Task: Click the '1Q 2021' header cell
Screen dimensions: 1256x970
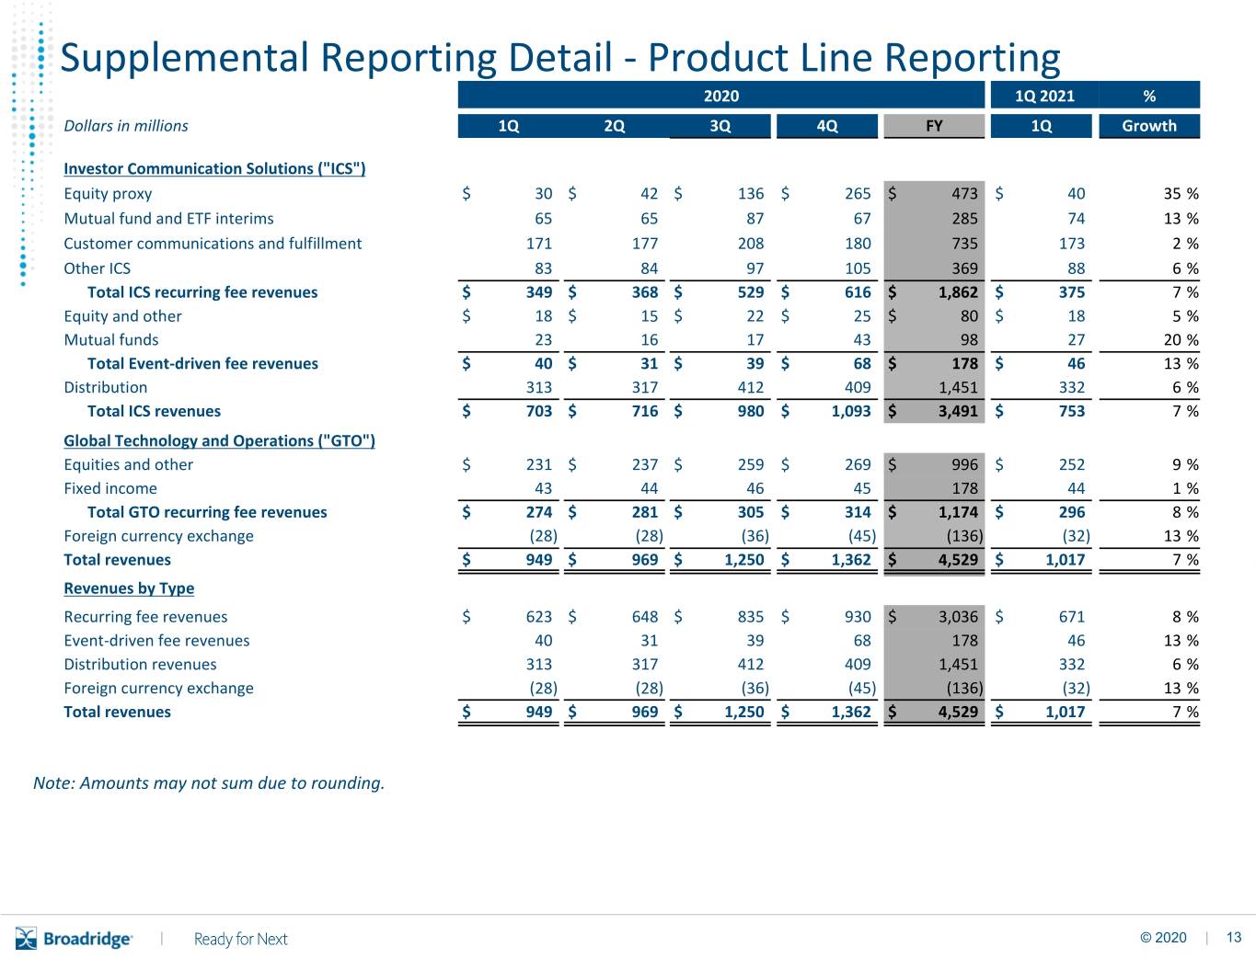Action: 1043,96
